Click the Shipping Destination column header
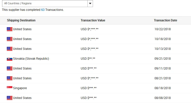This screenshot has height=103, width=191. pyautogui.click(x=21, y=20)
